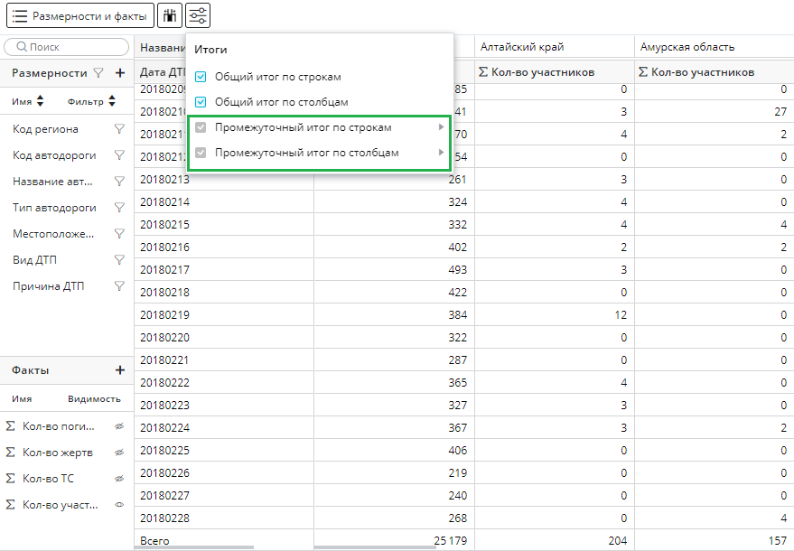Hide the Кол-во участ... fact via eye icon
Viewport: 794px width, 551px height.
pos(118,505)
